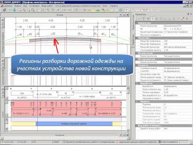193x145 pixels.
Task: Click the filter funnel icon in Параметры toolbar
Action: click(144, 19)
